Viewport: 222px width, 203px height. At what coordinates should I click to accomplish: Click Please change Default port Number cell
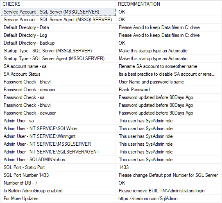point(169,175)
